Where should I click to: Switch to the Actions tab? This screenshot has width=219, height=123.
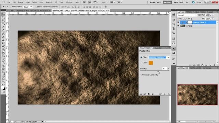(x=207, y=68)
